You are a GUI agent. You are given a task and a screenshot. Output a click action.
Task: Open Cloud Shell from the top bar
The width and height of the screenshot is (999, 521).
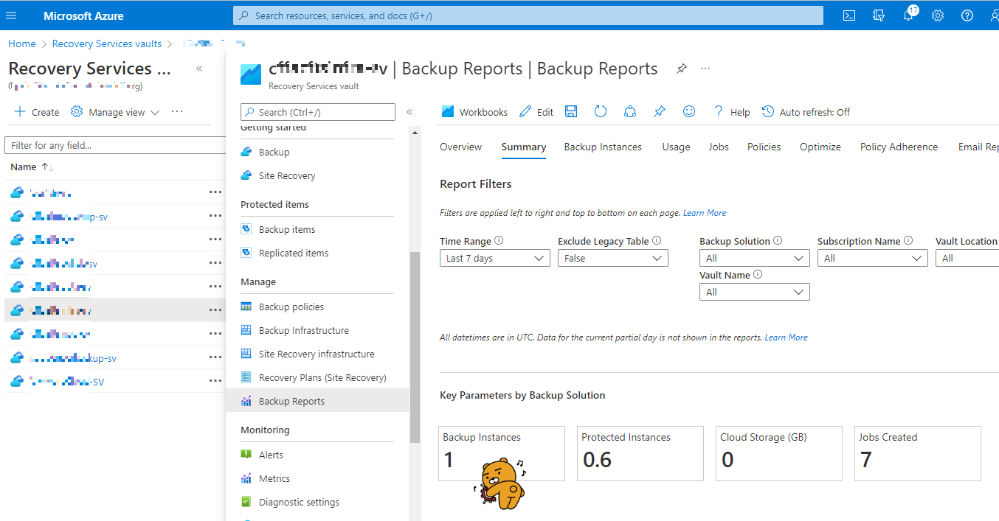click(x=849, y=15)
